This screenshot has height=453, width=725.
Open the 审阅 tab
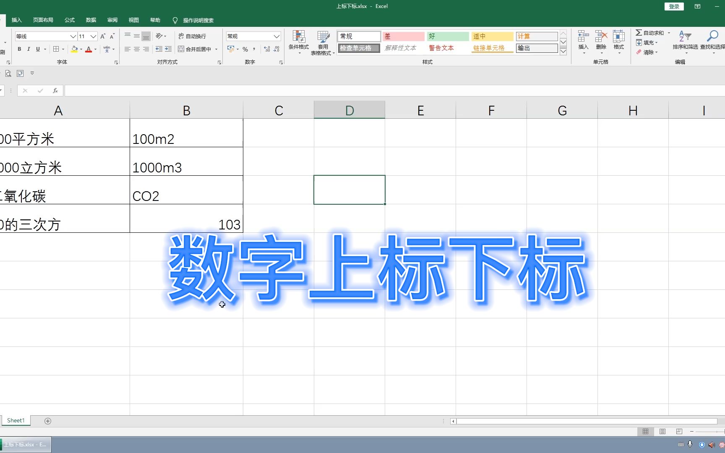[112, 20]
